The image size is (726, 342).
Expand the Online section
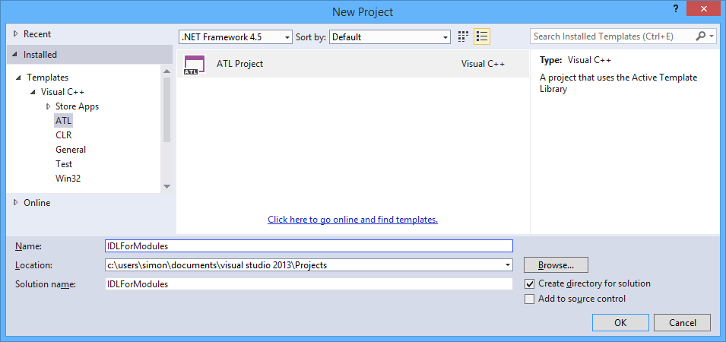16,203
